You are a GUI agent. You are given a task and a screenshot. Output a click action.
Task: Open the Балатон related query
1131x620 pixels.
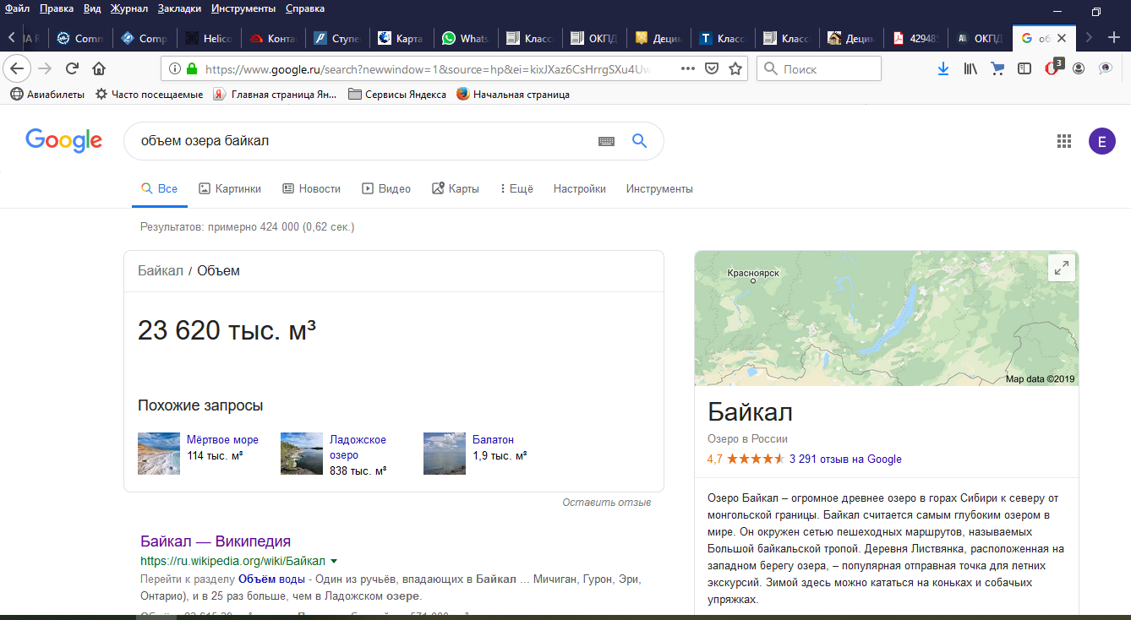coord(493,440)
